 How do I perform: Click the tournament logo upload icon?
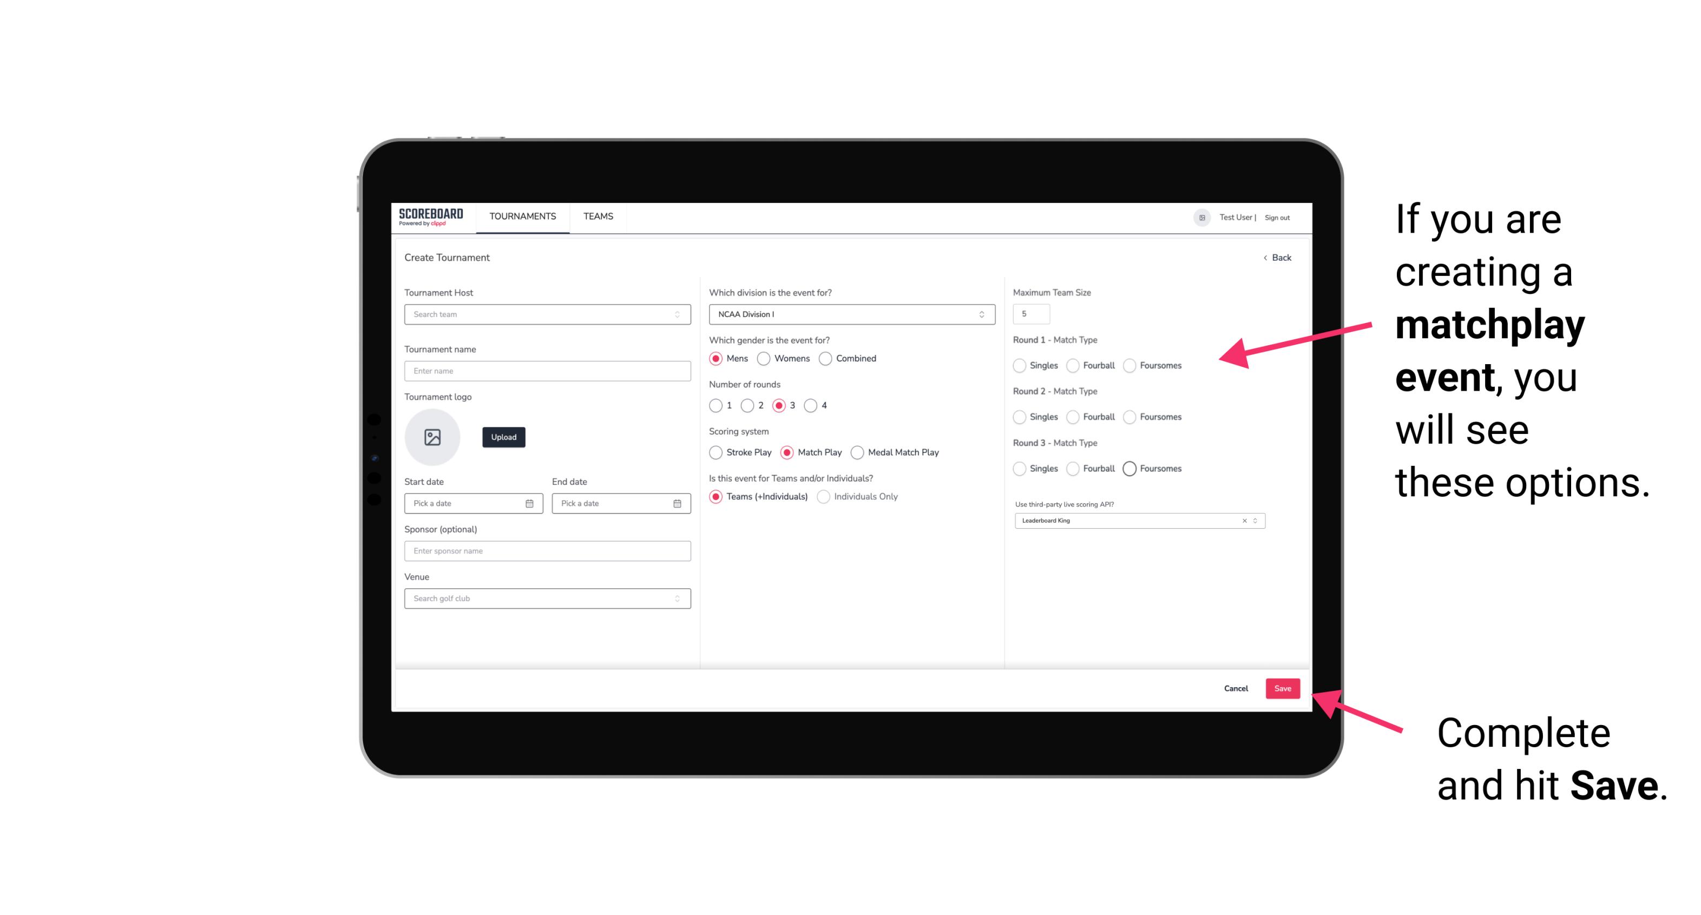tap(432, 437)
